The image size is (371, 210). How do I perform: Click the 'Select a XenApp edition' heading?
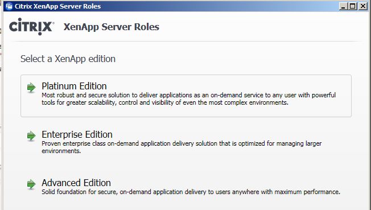point(68,59)
